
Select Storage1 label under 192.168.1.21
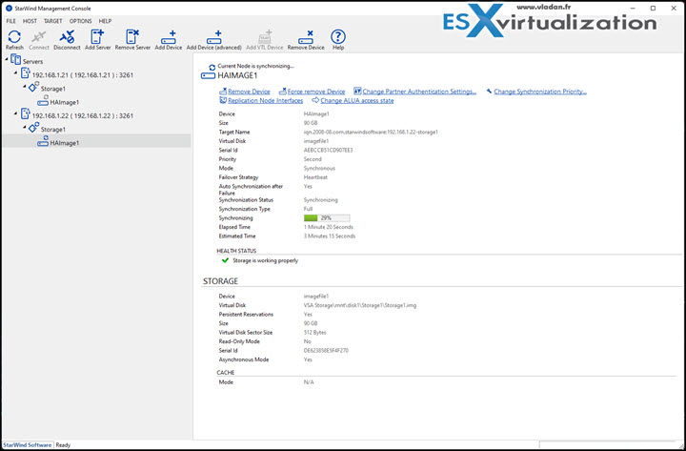pyautogui.click(x=53, y=89)
